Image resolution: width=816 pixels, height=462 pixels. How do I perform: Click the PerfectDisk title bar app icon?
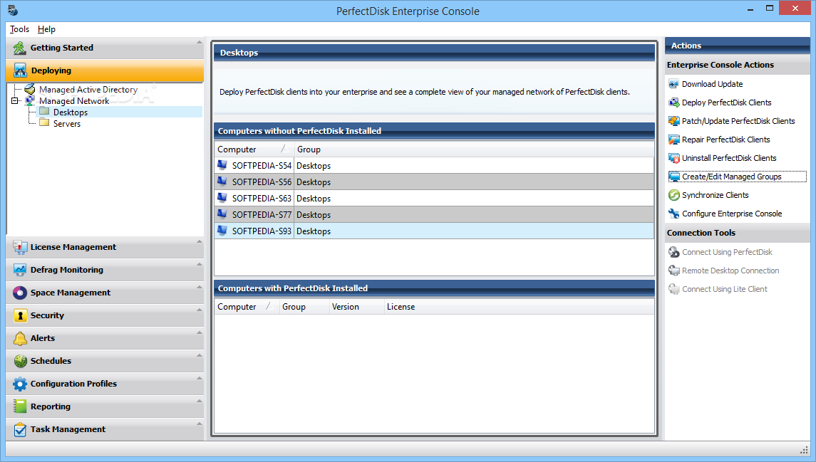(13, 10)
